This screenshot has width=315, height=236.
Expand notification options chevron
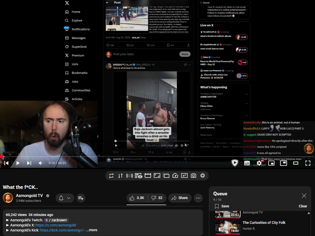(69, 198)
